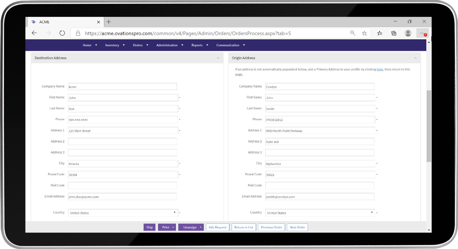The height and width of the screenshot is (249, 458).
Task: Click destination Postal Code field 30308
Action: click(123, 175)
